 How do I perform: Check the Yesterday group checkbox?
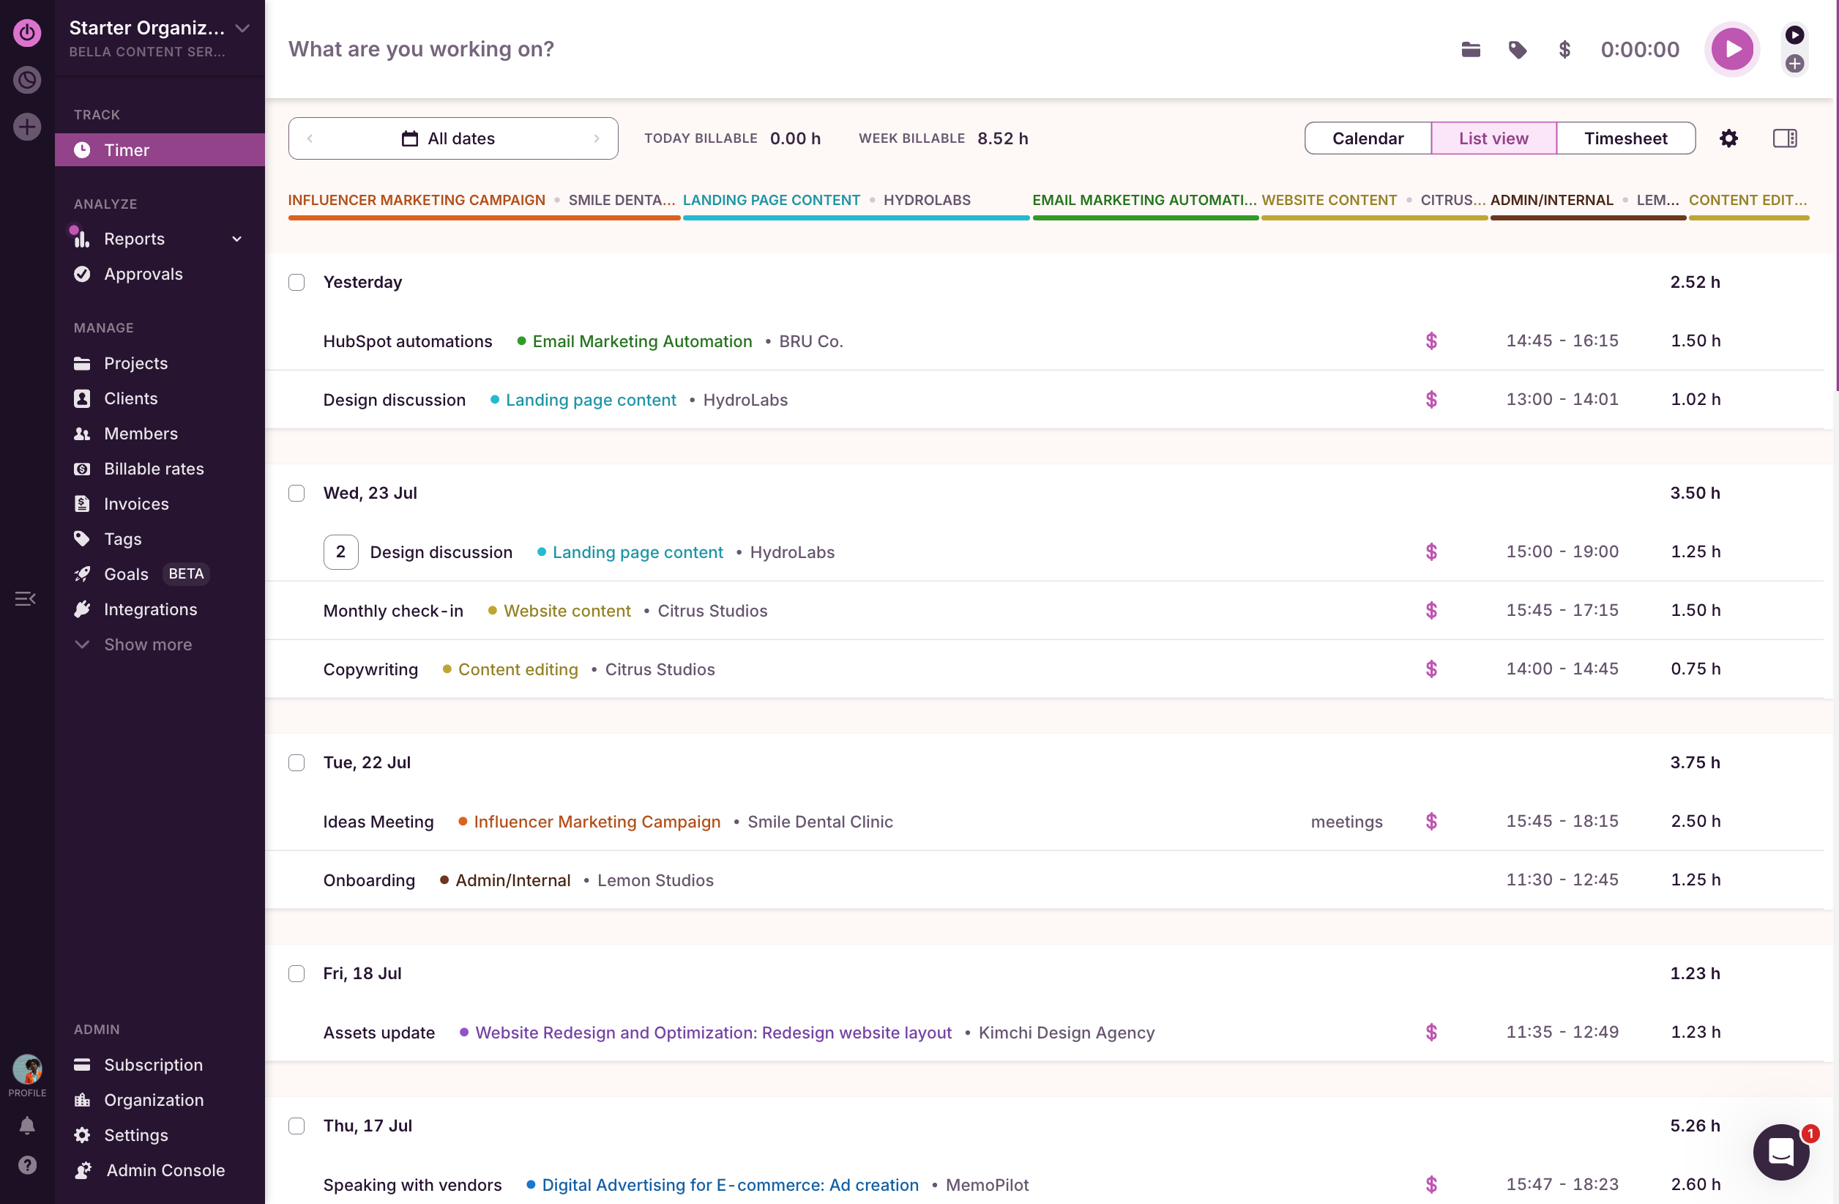coord(296,282)
